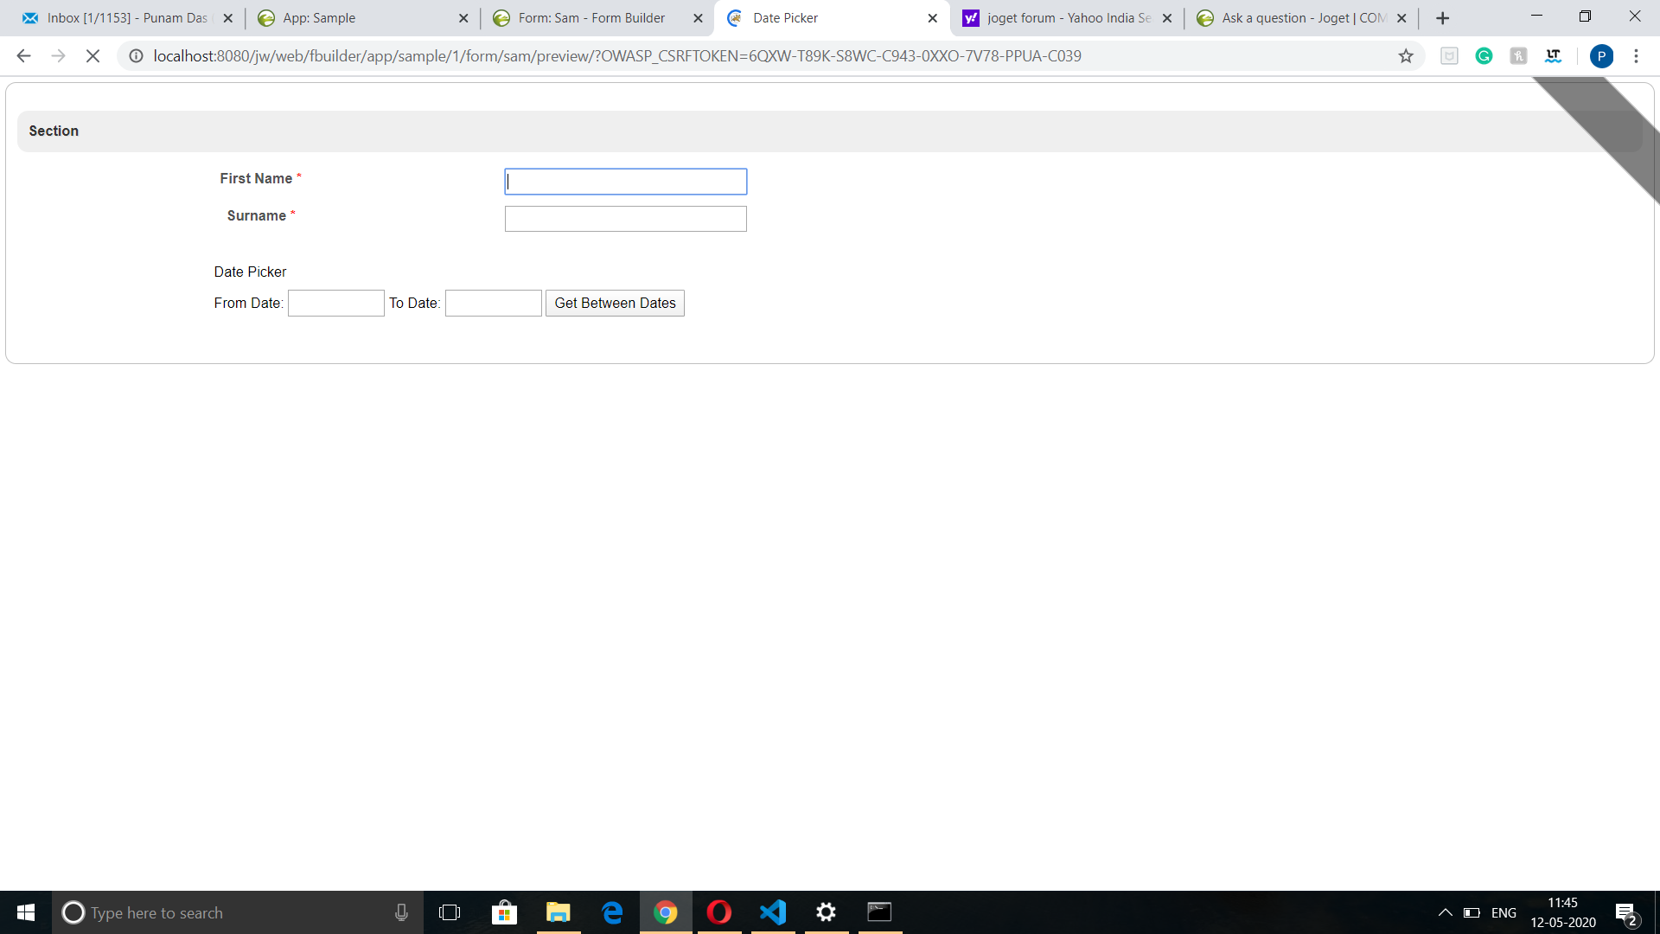
Task: View site information icon in address bar
Action: click(x=136, y=56)
